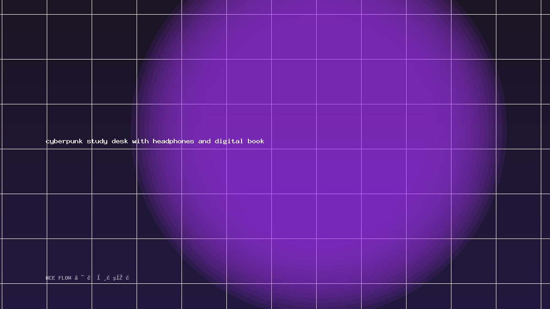Image resolution: width=550 pixels, height=309 pixels.
Task: Click the "cyberpunk study desk with headphones" caption text
Action: tap(120, 141)
